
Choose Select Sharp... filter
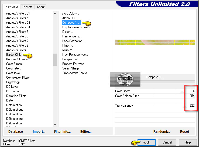click(72, 68)
